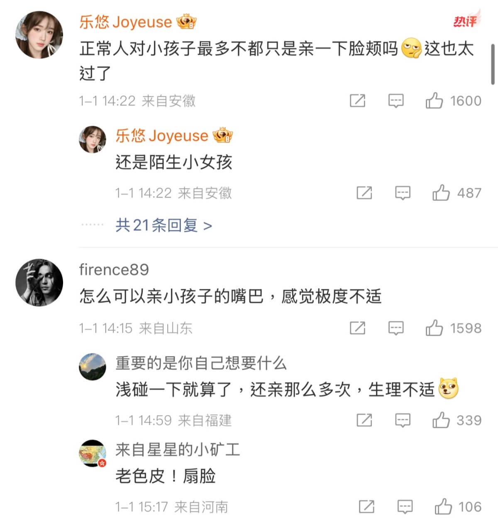The image size is (498, 528).
Task: Click the scrollbar on the right edge
Action: (493, 64)
